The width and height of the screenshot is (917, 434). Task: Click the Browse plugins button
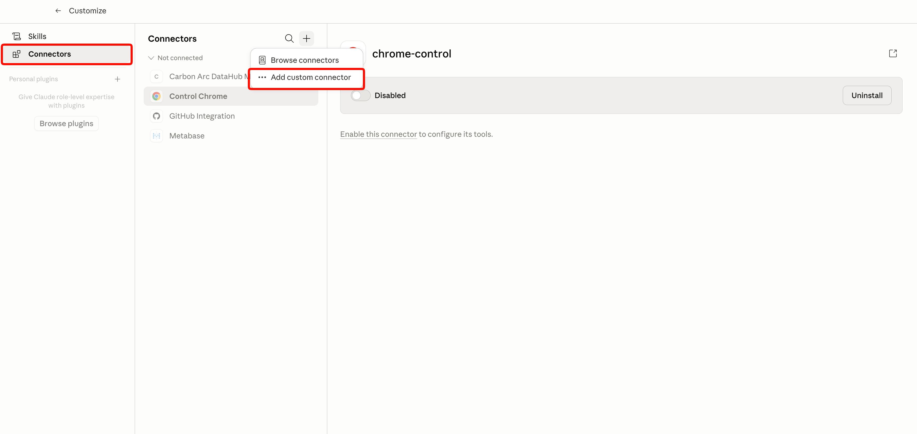click(x=66, y=123)
